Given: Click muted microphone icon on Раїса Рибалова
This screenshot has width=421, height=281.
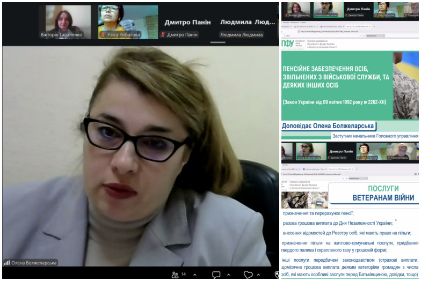Looking at the screenshot, I should pyautogui.click(x=103, y=35).
